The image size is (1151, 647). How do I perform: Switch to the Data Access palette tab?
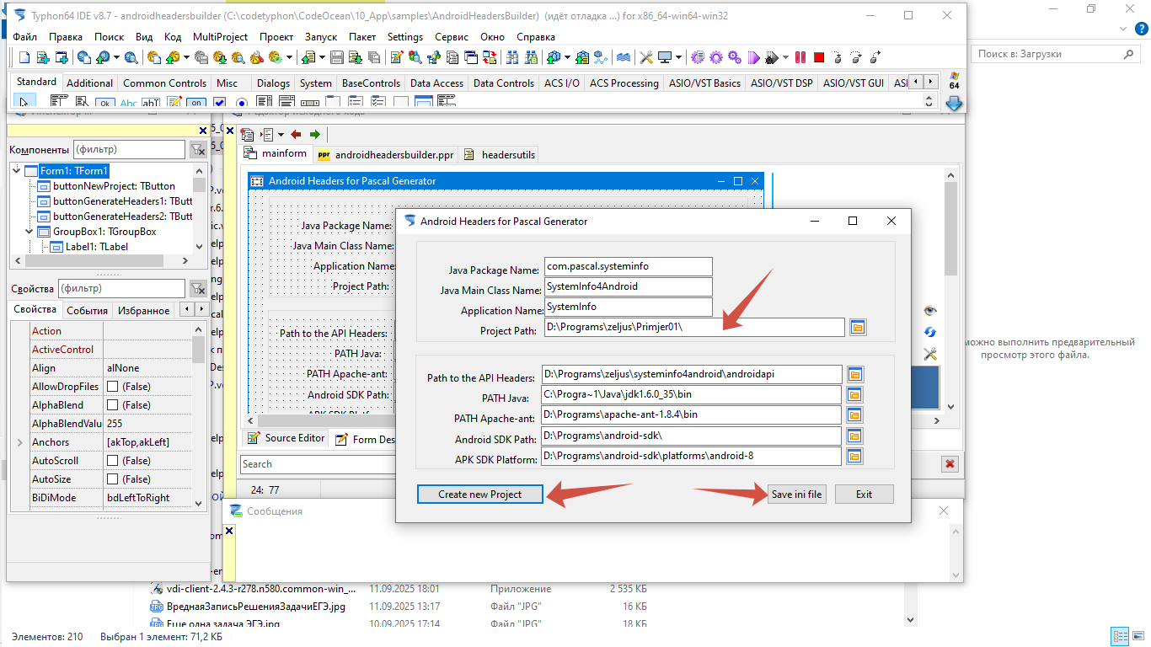[x=436, y=83]
